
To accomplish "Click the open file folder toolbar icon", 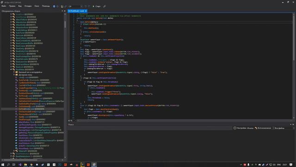I will click(x=62, y=6).
